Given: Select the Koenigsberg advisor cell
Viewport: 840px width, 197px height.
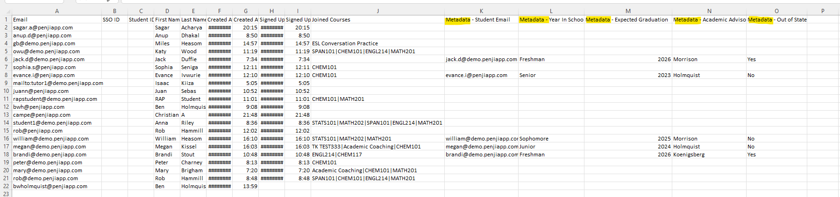Looking at the screenshot, I should pyautogui.click(x=709, y=155).
